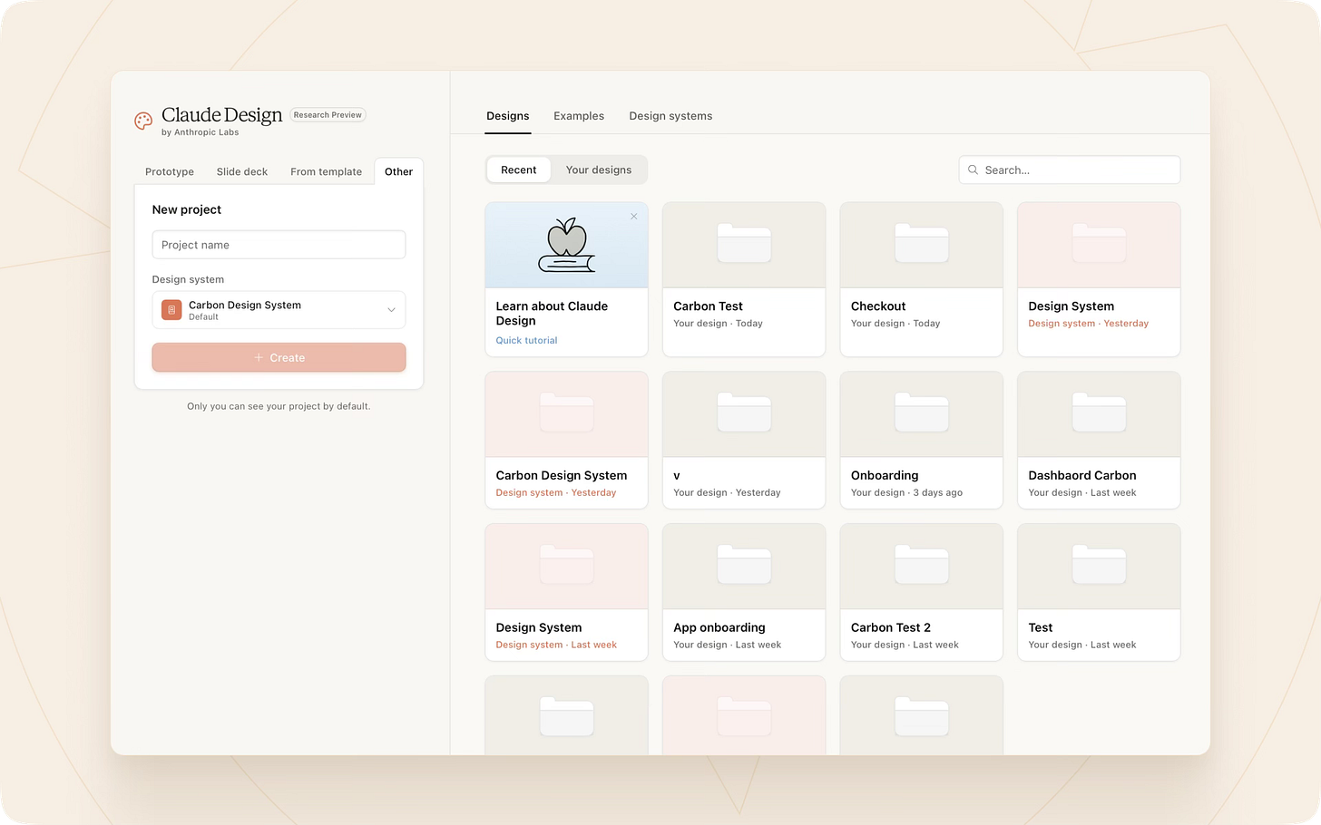Screen dimensions: 1321x825
Task: Click the Claude Design palette logo
Action: tap(143, 121)
